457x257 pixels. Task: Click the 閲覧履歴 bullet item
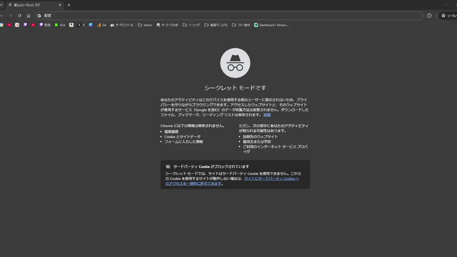point(171,132)
